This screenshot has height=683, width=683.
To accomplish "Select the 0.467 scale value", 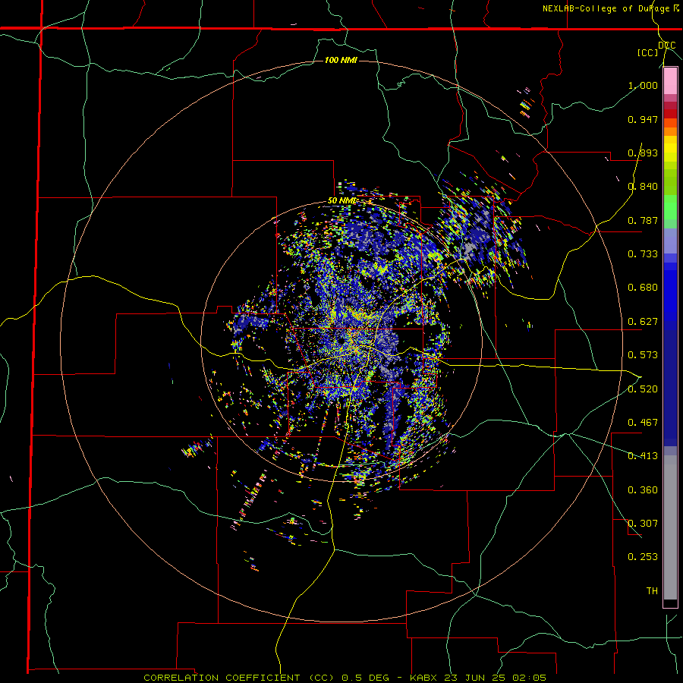I will pos(643,423).
